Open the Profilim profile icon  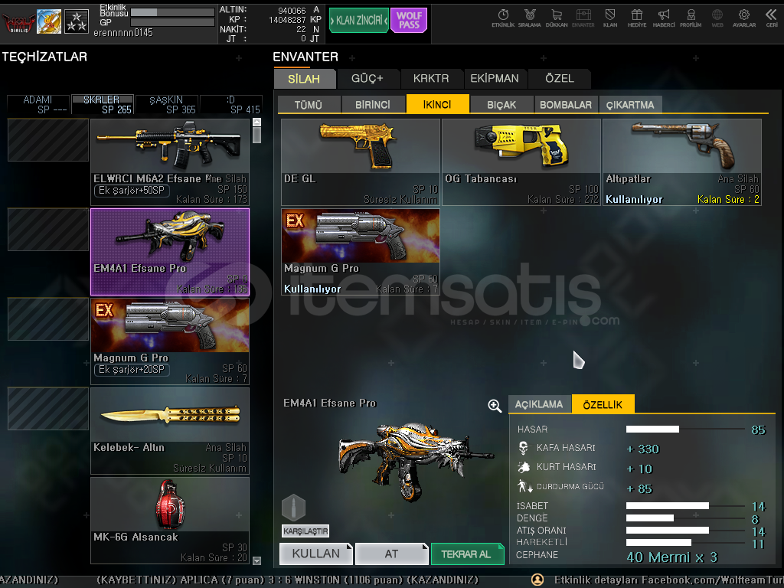pyautogui.click(x=691, y=18)
